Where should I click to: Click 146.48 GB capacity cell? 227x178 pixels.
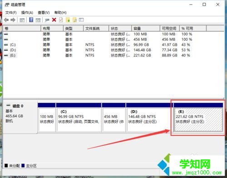coord(142,50)
